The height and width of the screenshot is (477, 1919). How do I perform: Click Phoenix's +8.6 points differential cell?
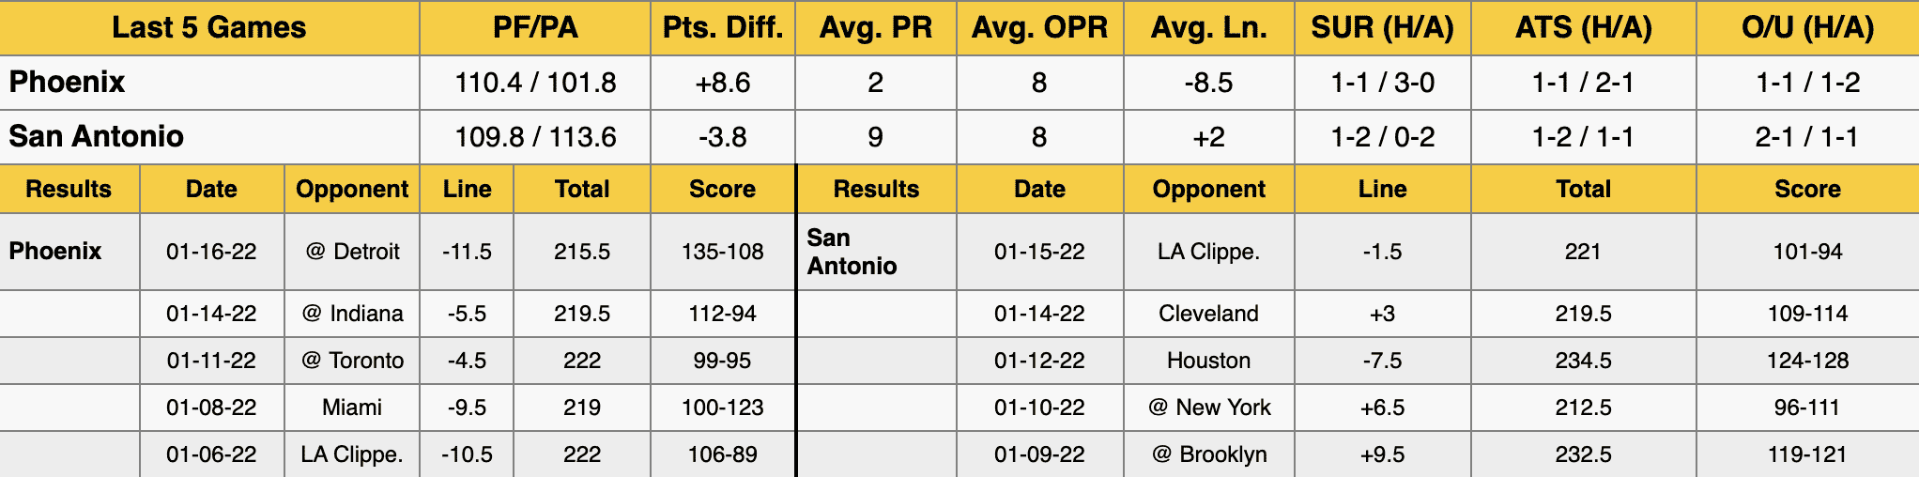tap(723, 83)
